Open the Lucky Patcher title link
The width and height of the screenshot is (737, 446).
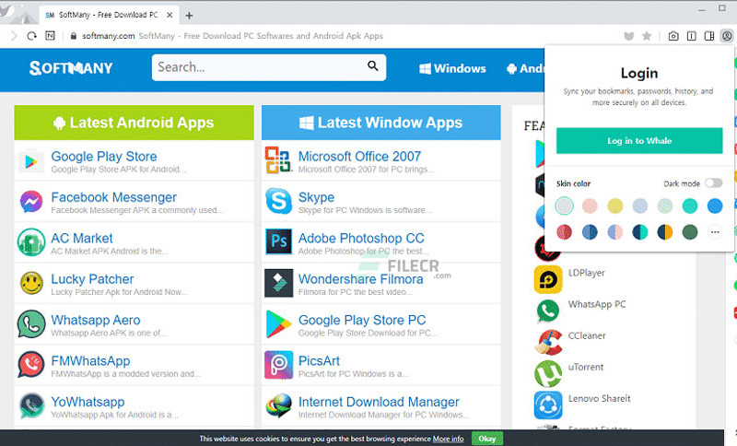pos(92,279)
